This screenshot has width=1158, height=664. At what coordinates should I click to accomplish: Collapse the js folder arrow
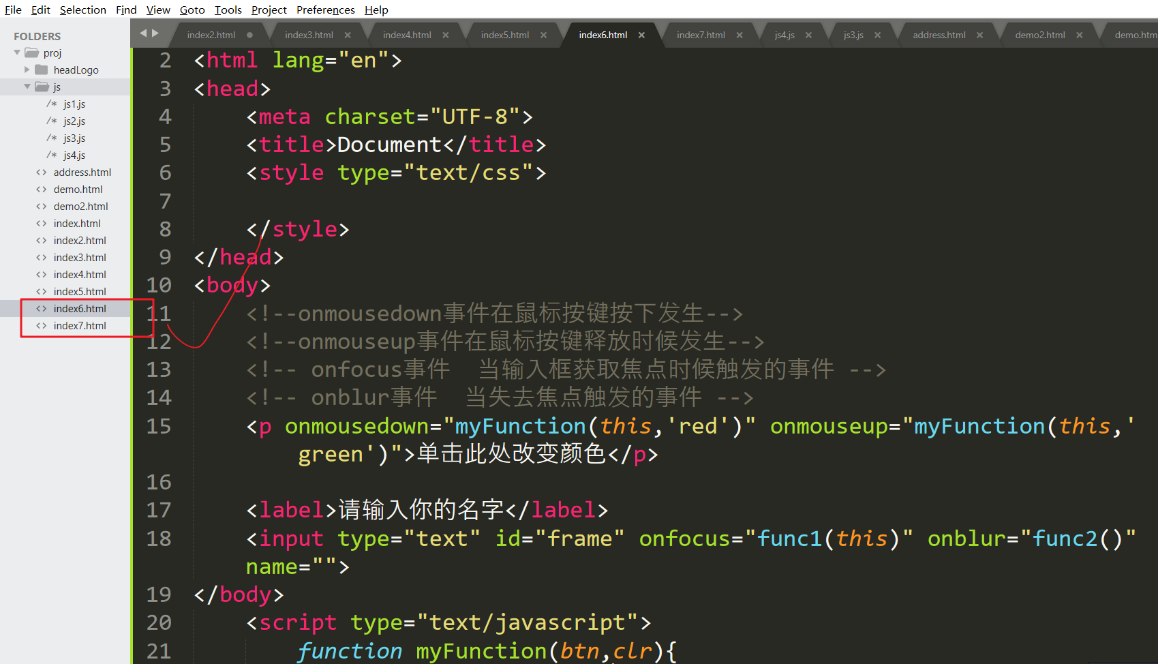tap(27, 87)
